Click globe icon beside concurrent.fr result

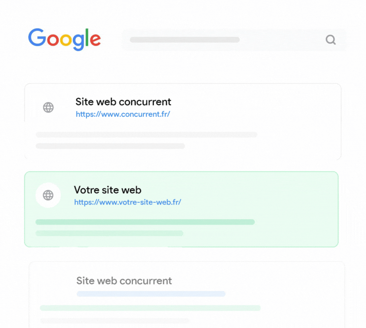click(48, 107)
